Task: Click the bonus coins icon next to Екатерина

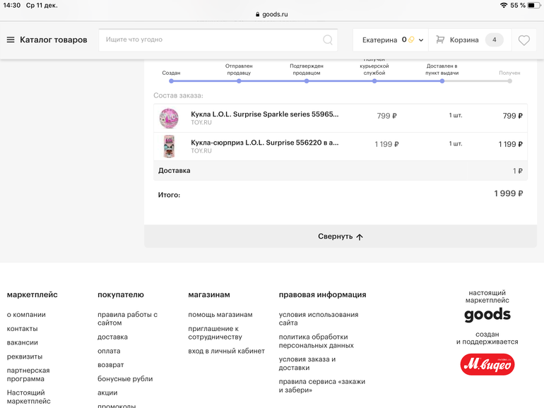Action: tap(411, 40)
